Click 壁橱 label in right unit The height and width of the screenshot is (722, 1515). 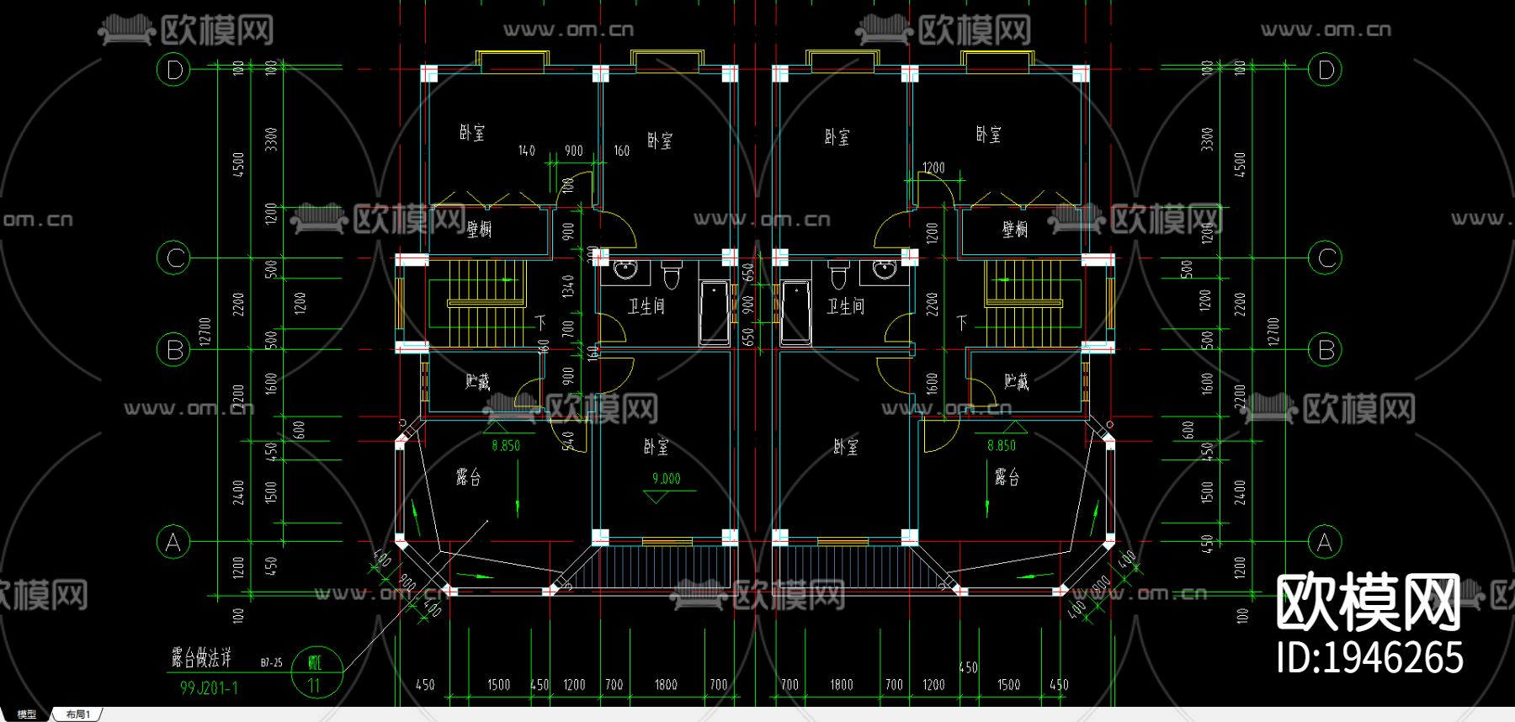click(1014, 229)
